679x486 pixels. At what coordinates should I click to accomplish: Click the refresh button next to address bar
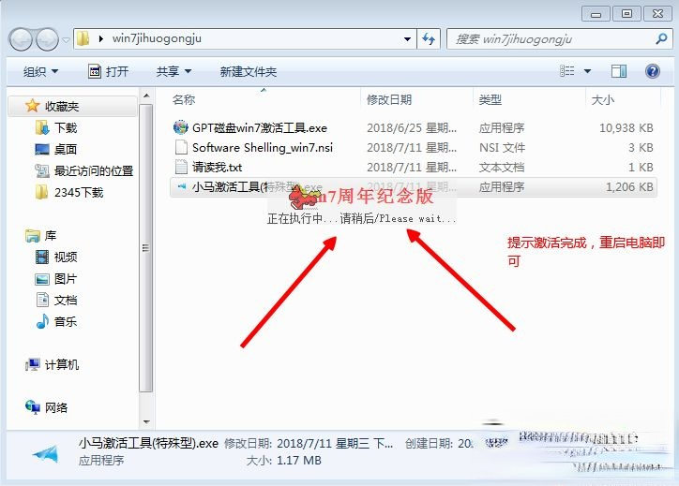(x=429, y=39)
